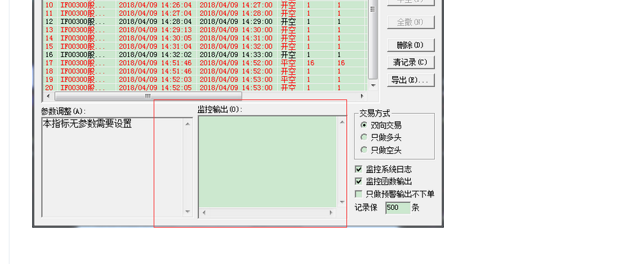This screenshot has width=629, height=264.
Task: Click the 记录保 field showing 500
Action: click(398, 208)
